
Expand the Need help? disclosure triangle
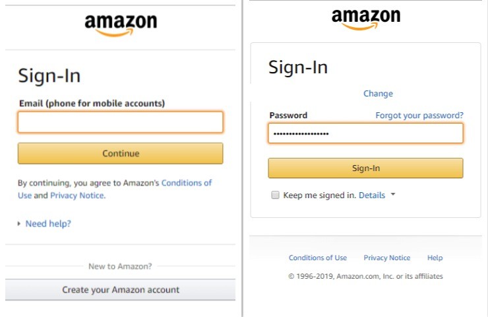tap(19, 223)
